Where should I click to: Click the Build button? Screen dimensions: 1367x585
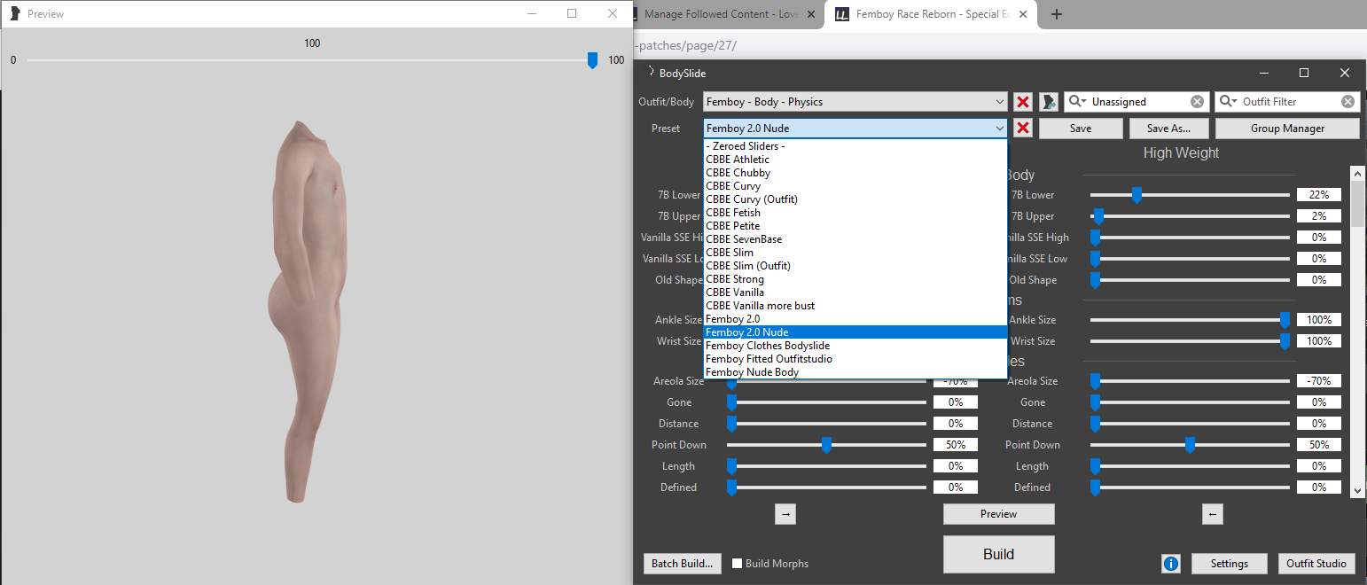point(999,554)
